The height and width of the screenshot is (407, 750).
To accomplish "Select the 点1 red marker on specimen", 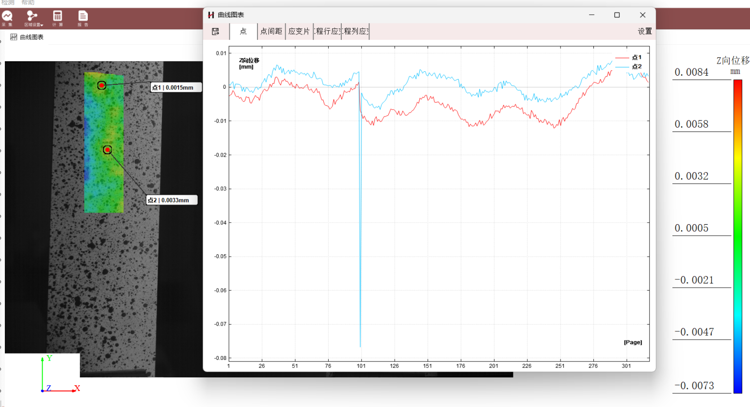I will [102, 85].
